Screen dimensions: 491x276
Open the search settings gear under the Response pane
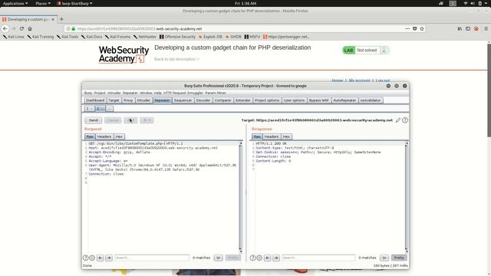point(259,258)
